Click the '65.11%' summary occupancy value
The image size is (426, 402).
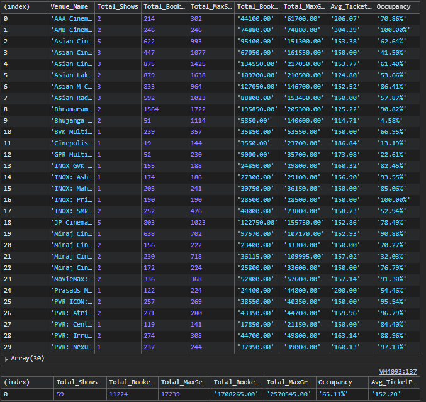[x=333, y=394]
